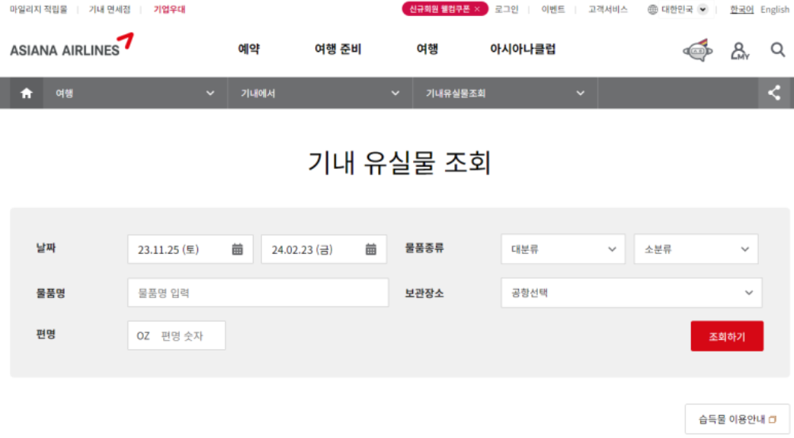Click the OZ 편명 숫자 field

pyautogui.click(x=176, y=335)
